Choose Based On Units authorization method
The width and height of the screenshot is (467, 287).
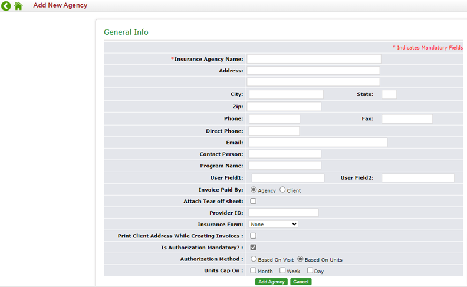[300, 259]
